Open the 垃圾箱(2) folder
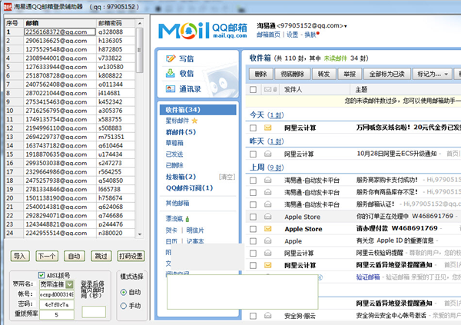Image resolution: width=461 pixels, height=325 pixels. [x=181, y=177]
